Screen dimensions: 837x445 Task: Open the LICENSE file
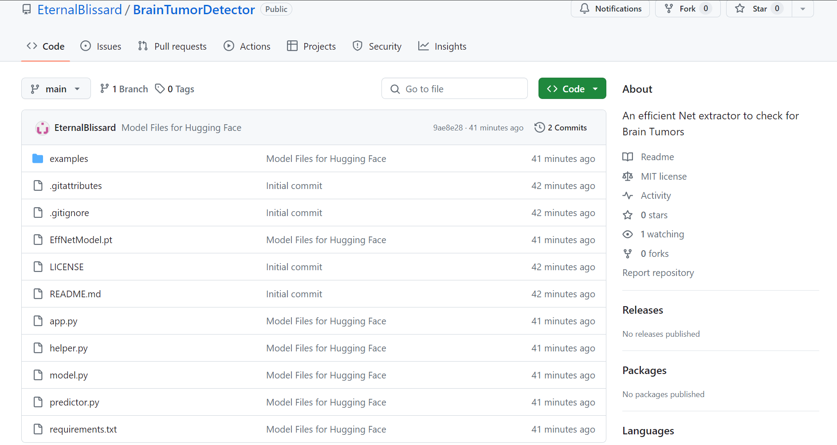pyautogui.click(x=67, y=267)
